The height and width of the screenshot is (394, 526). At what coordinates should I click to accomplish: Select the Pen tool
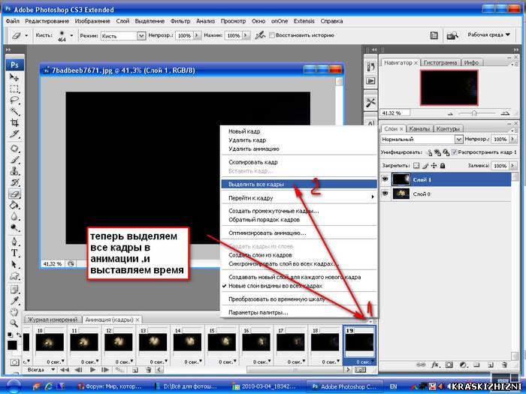tap(14, 242)
